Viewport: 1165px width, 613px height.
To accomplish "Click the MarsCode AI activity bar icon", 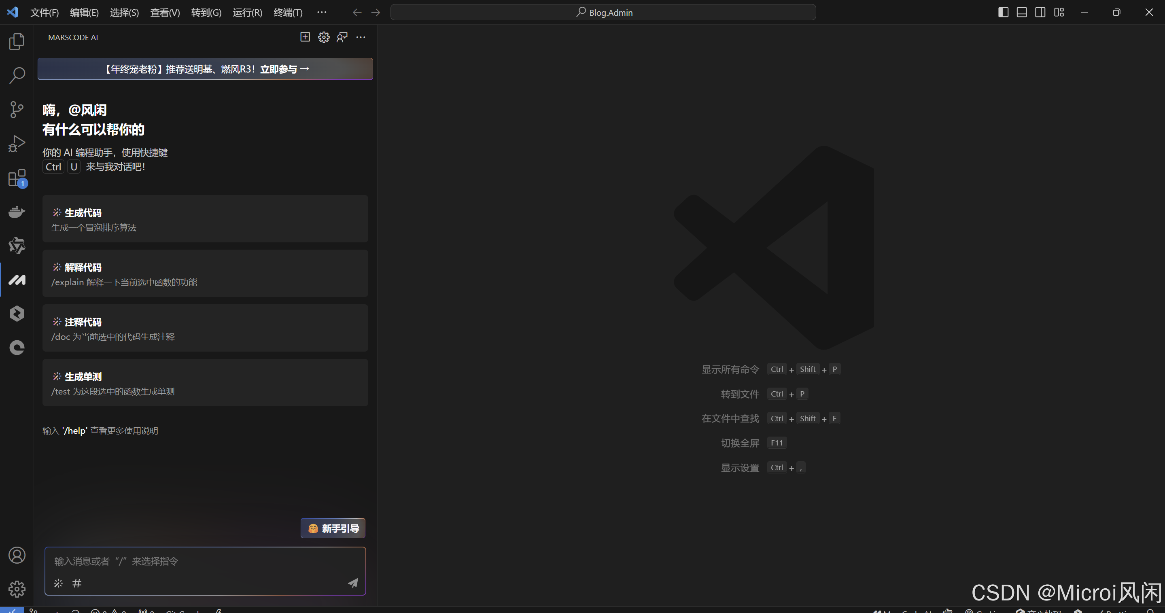I will tap(17, 280).
